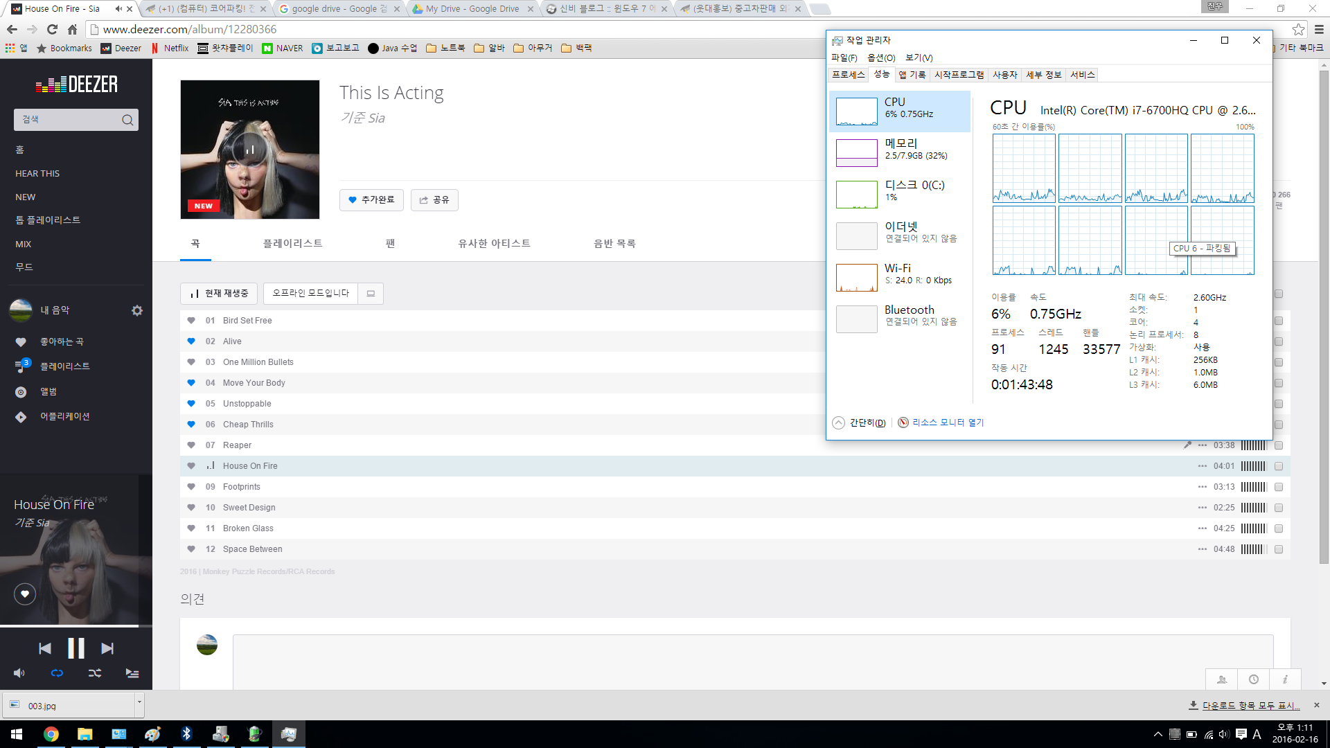Click the search magnifier in Deezer sidebar
Screen dimensions: 1330x748
(x=127, y=120)
